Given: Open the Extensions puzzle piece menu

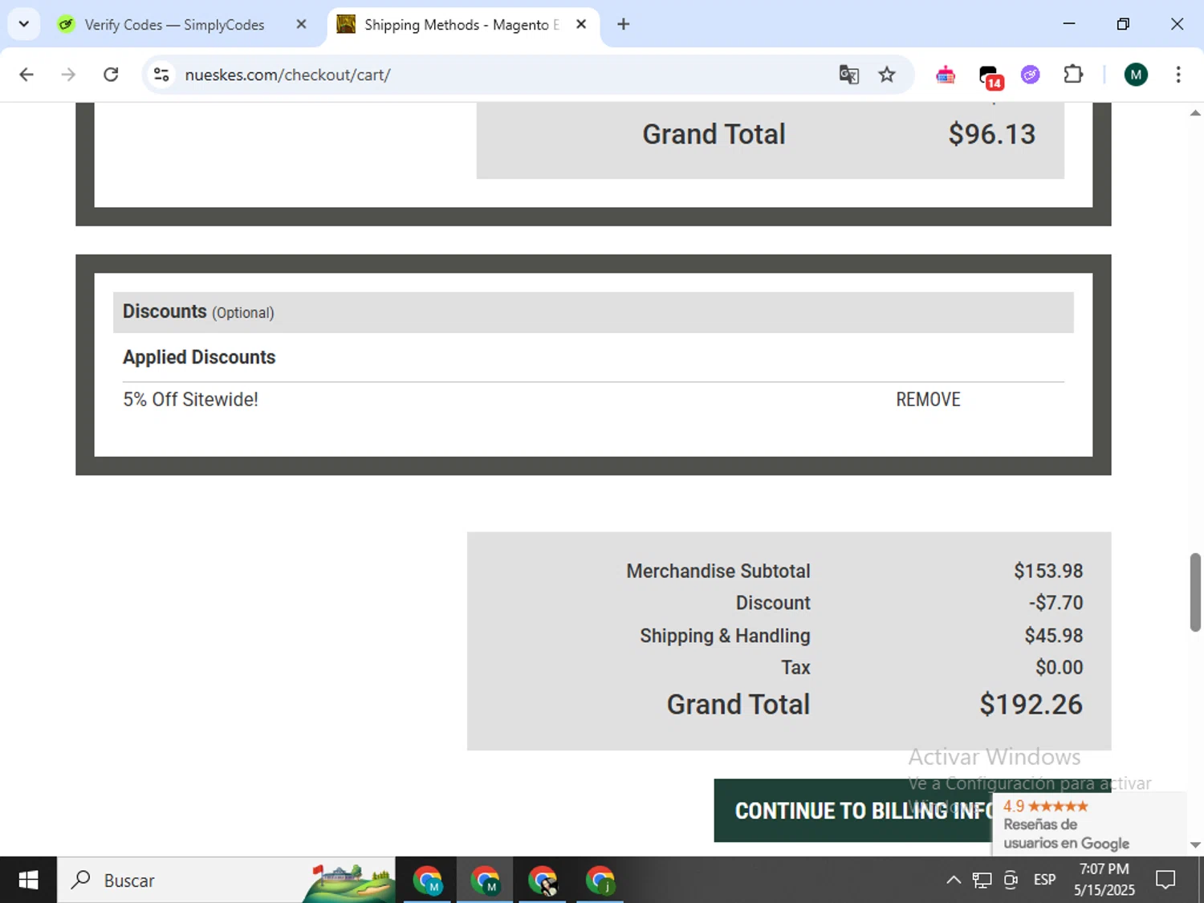Looking at the screenshot, I should pyautogui.click(x=1073, y=75).
